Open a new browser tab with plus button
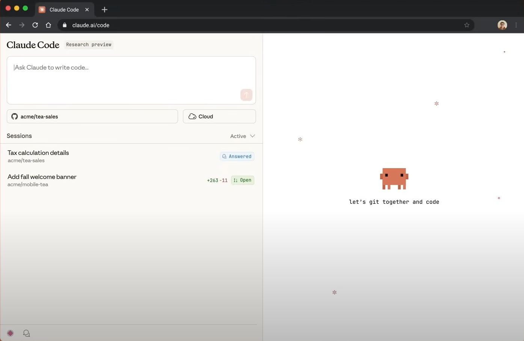The image size is (524, 341). tap(104, 10)
